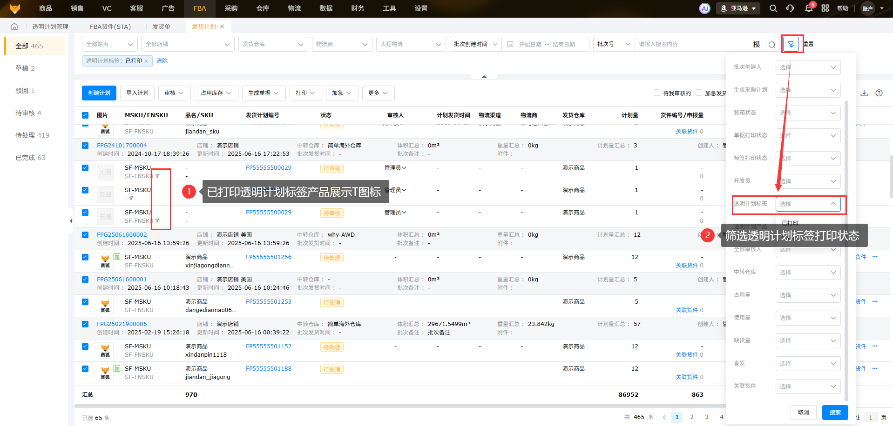Viewport: 893px width, 426px height.
Task: Enable the 待我审核的 checkbox
Action: click(657, 93)
